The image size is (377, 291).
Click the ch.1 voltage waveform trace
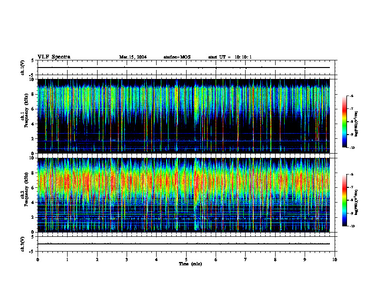pyautogui.click(x=183, y=68)
